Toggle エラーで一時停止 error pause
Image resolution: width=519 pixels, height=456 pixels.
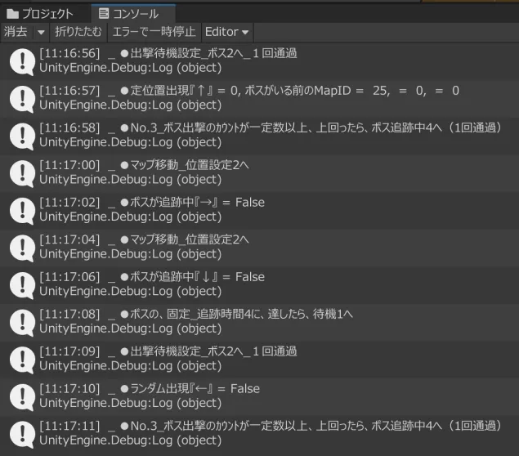click(154, 32)
